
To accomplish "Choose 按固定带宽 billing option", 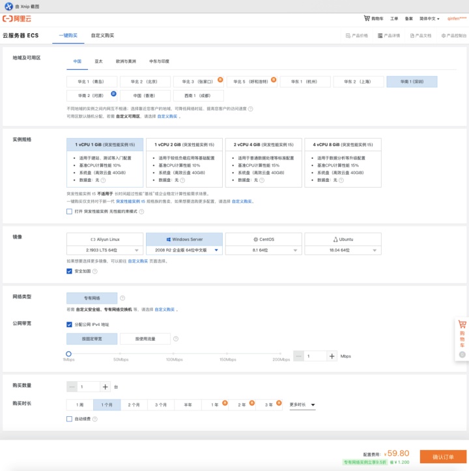I will pos(92,339).
